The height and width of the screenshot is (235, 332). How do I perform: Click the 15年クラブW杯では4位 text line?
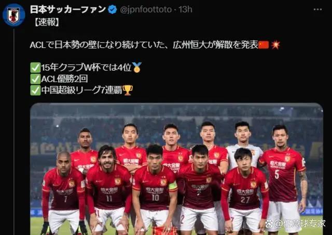[x=87, y=68]
